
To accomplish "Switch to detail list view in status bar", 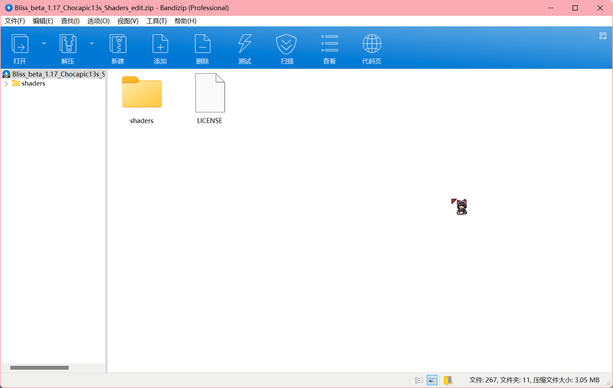I will click(x=419, y=380).
